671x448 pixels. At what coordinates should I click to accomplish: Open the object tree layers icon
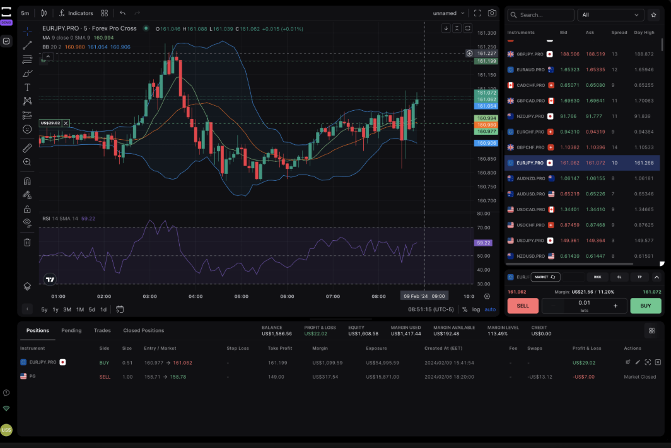[x=27, y=286]
